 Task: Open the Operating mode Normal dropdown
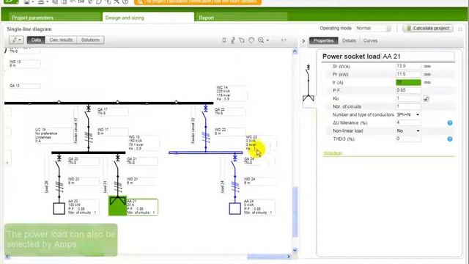pyautogui.click(x=373, y=28)
